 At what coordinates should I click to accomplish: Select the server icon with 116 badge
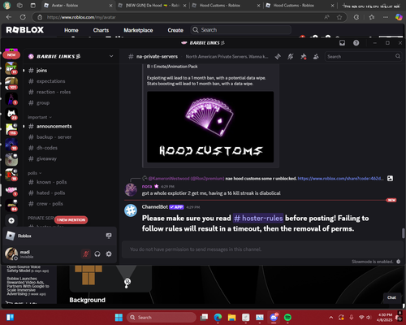(11, 129)
